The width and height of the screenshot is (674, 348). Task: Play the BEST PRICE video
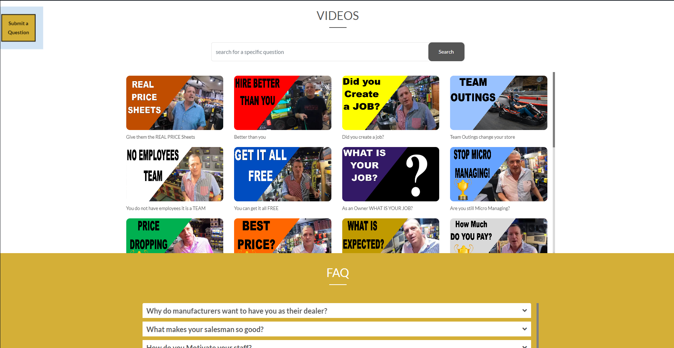click(282, 236)
